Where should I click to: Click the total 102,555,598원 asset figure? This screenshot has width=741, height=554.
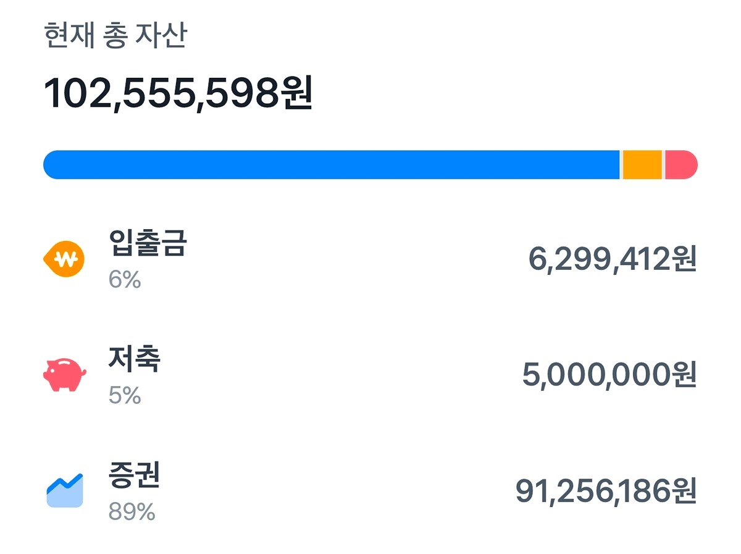pyautogui.click(x=178, y=94)
